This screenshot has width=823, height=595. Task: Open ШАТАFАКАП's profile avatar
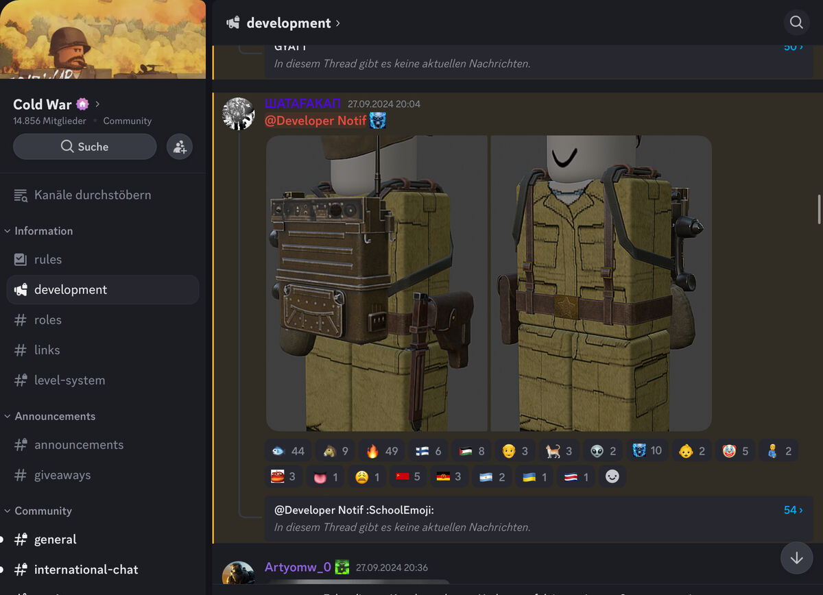(239, 114)
